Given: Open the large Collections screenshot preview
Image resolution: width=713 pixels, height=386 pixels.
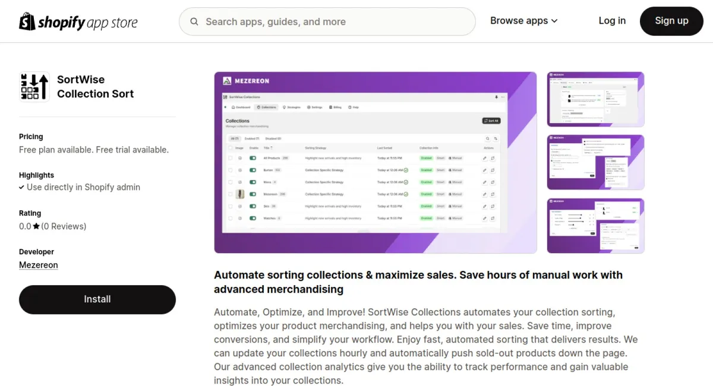Looking at the screenshot, I should pos(376,163).
